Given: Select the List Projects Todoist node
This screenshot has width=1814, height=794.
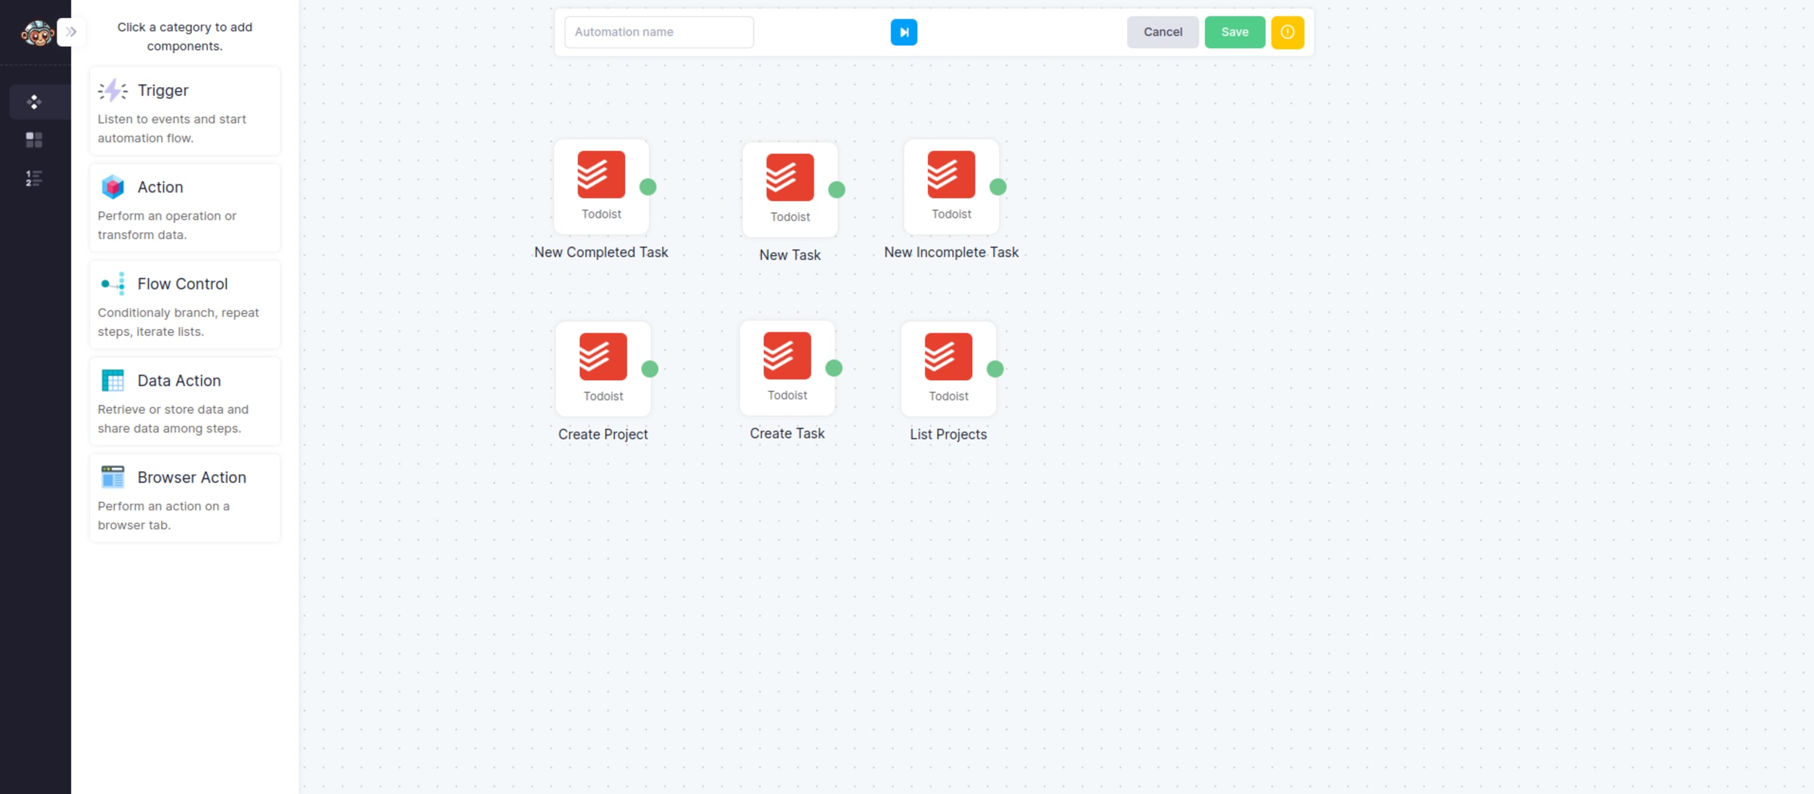Looking at the screenshot, I should point(948,369).
